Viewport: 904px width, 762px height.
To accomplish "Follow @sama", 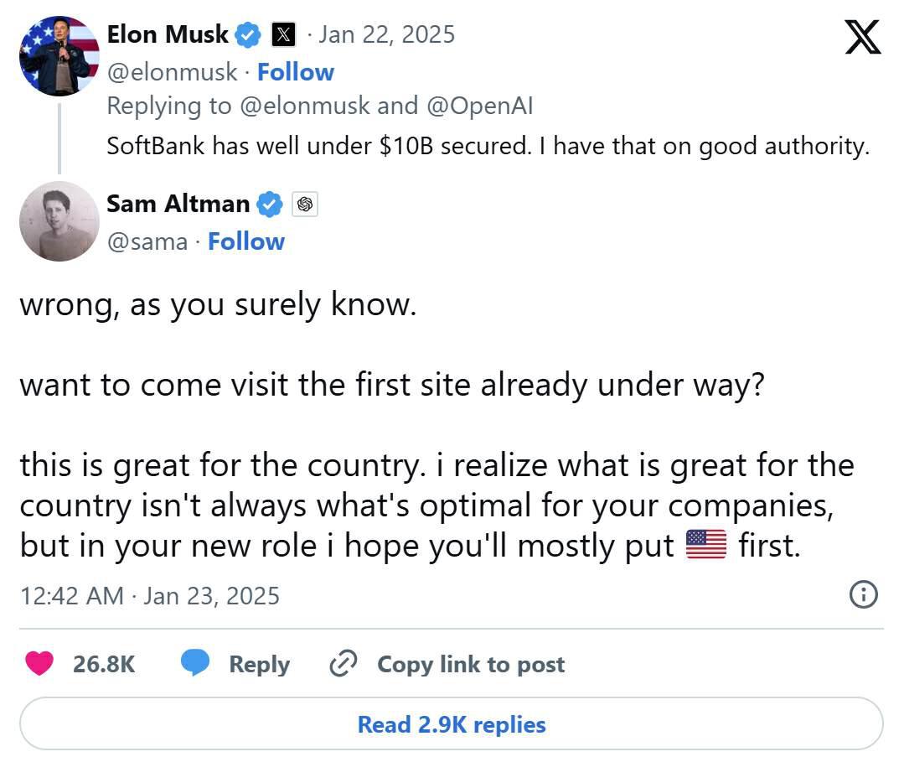I will coord(245,241).
